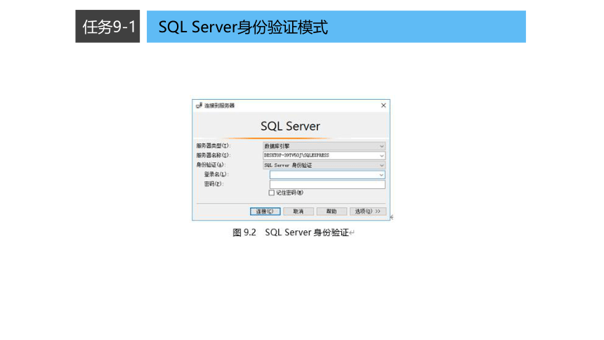
Task: Open the server name (服务器名称) dropdown
Action: click(324, 155)
